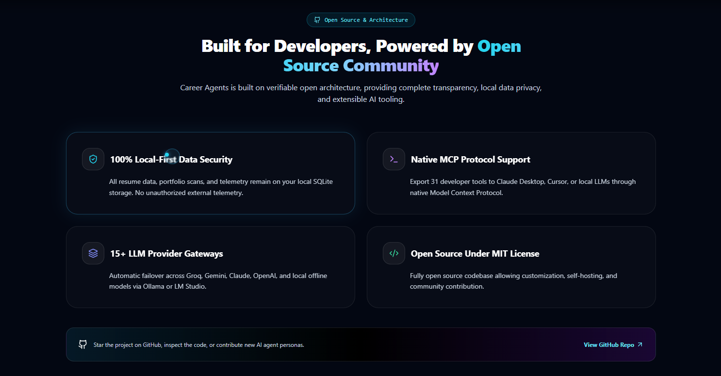Click the gradient words Source Community
The width and height of the screenshot is (721, 376).
[361, 65]
